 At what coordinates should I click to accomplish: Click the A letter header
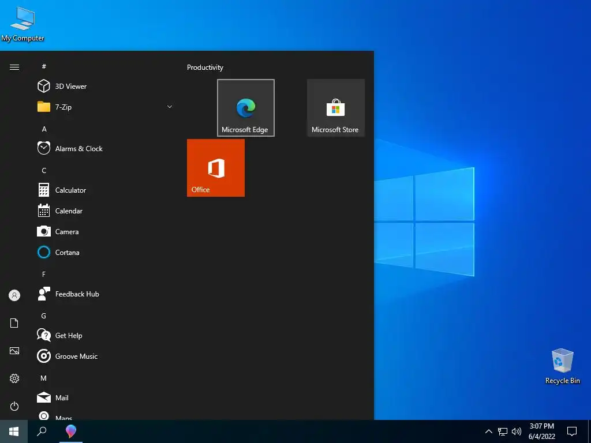click(44, 129)
